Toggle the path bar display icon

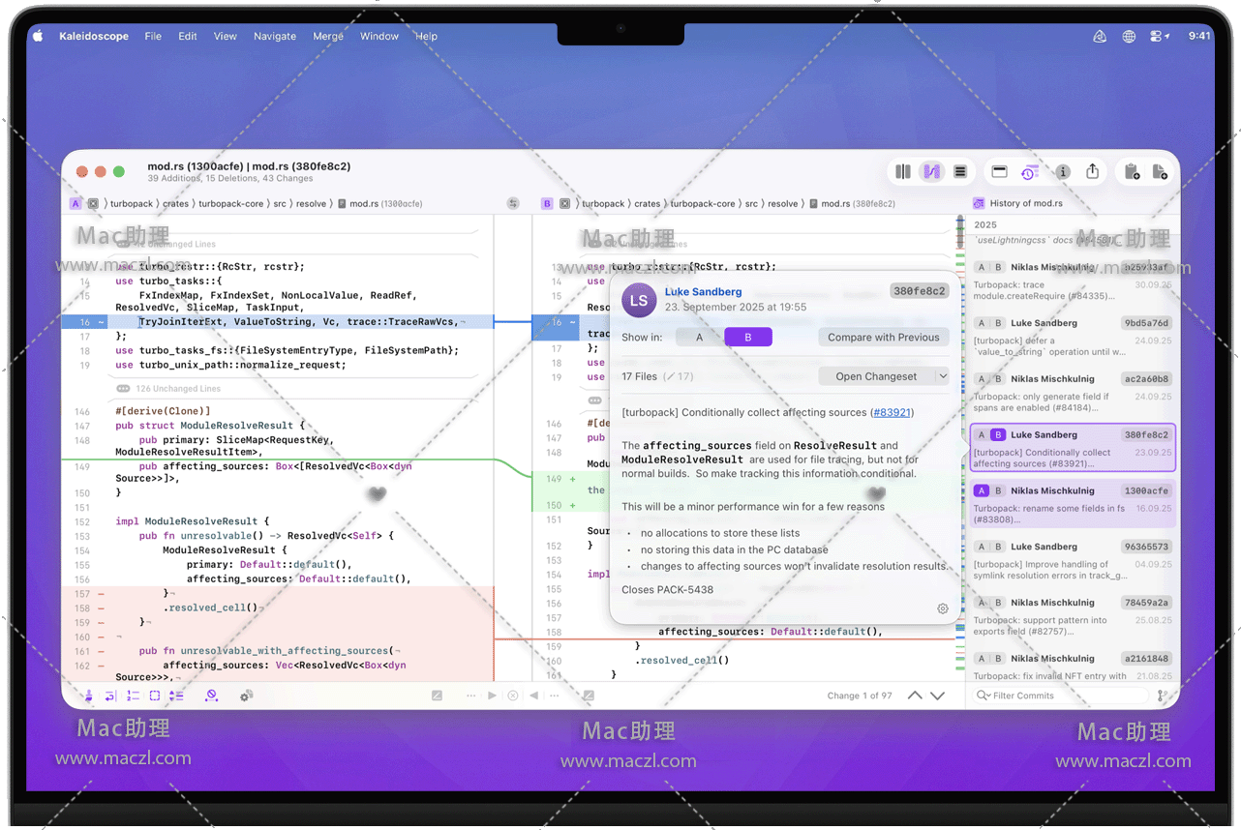pos(1000,172)
